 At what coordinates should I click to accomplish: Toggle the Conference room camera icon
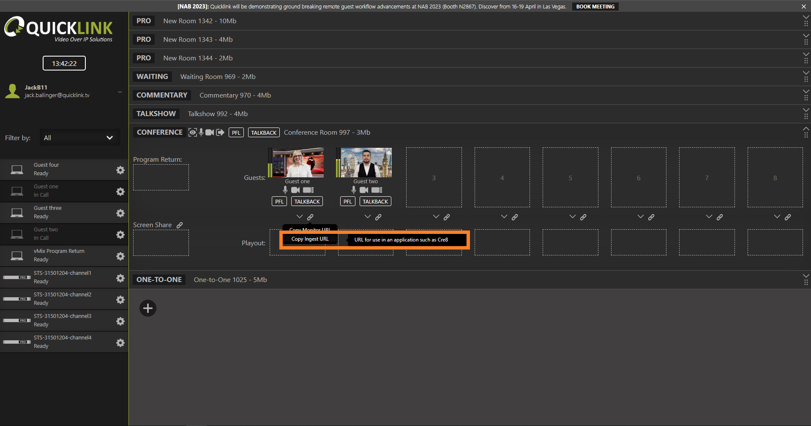click(210, 133)
